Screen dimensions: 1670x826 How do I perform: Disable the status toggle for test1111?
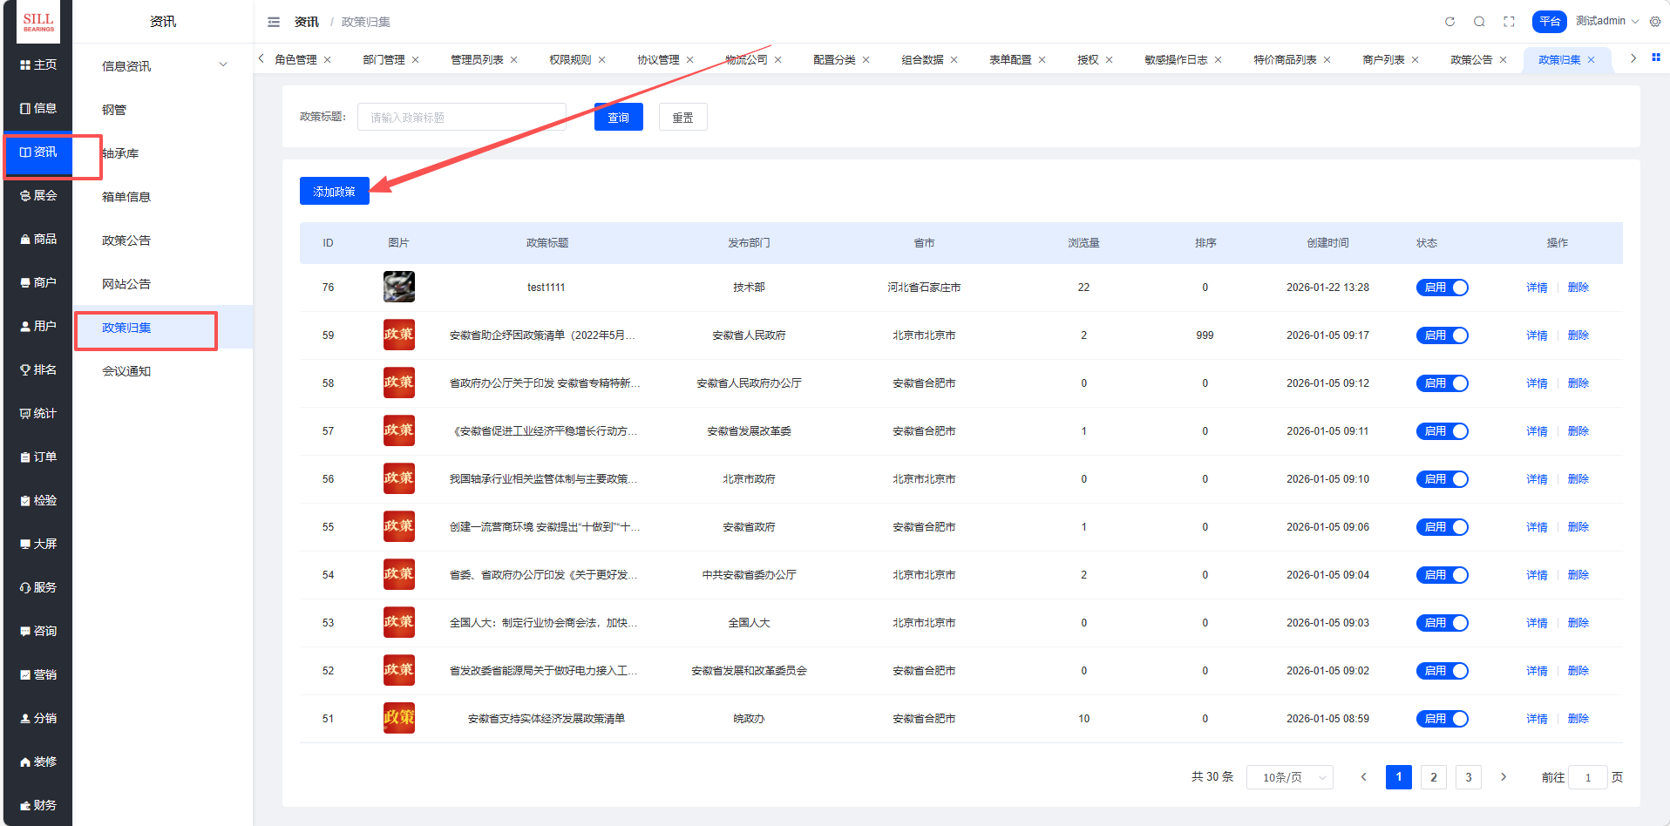click(1442, 288)
